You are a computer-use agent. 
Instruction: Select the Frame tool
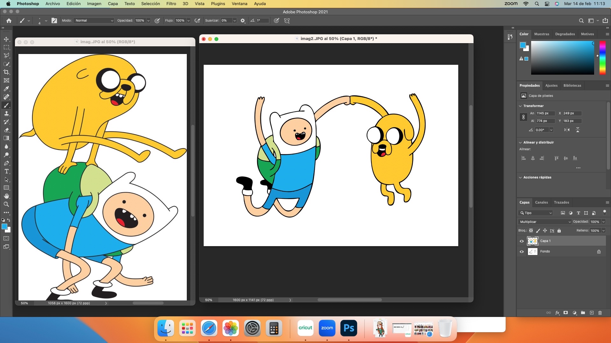pos(6,80)
